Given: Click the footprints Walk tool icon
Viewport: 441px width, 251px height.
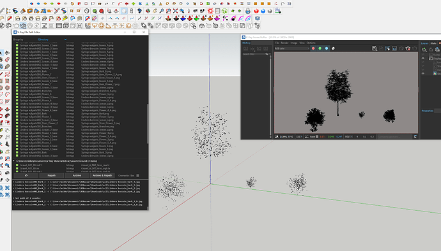Looking at the screenshot, I should (x=202, y=11).
